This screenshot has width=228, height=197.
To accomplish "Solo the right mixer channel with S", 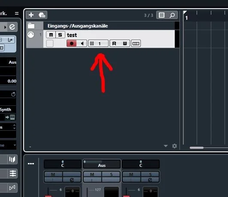I will coord(150,174).
